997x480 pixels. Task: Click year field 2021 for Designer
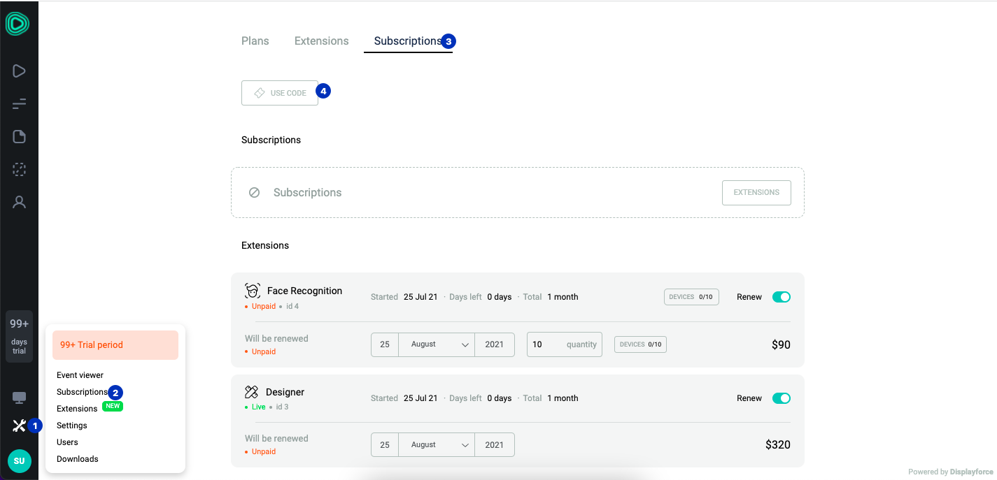pyautogui.click(x=495, y=444)
